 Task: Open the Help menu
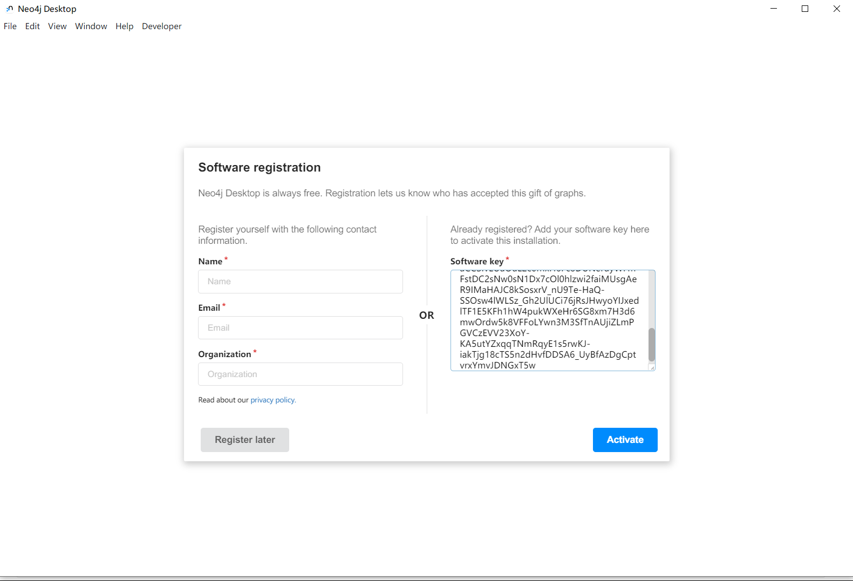pos(124,26)
